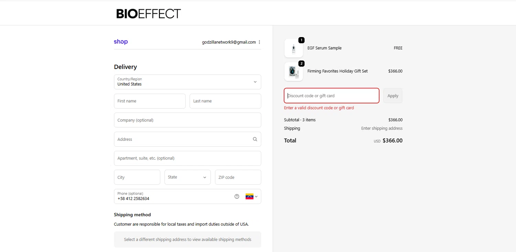The width and height of the screenshot is (516, 252).
Task: Click the Phone (optional) field
Action: (x=187, y=196)
